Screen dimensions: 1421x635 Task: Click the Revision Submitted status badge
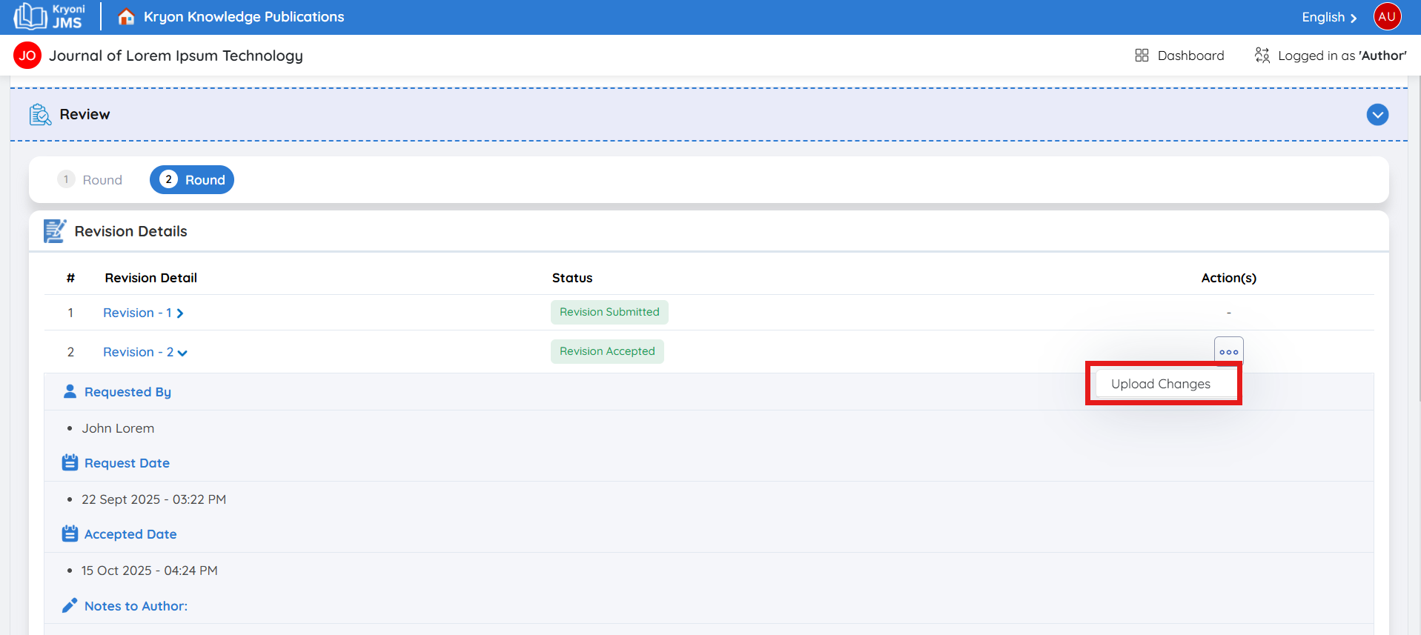(x=609, y=312)
